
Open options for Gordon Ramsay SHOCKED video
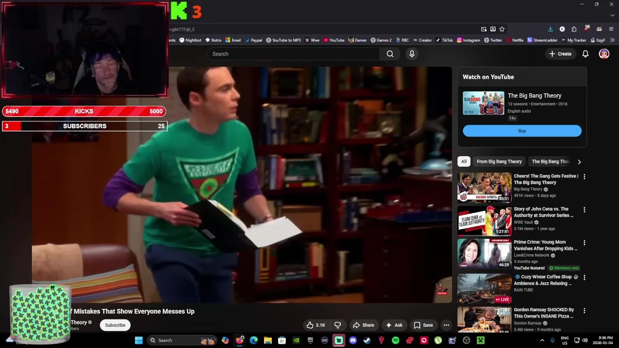(584, 310)
